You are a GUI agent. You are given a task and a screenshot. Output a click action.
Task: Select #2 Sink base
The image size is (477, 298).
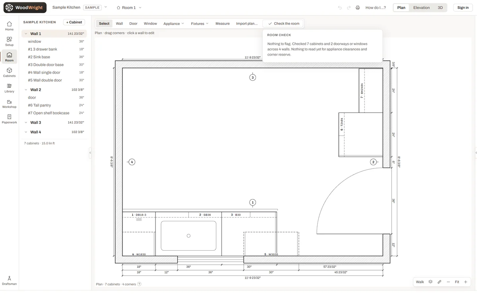tap(54, 57)
